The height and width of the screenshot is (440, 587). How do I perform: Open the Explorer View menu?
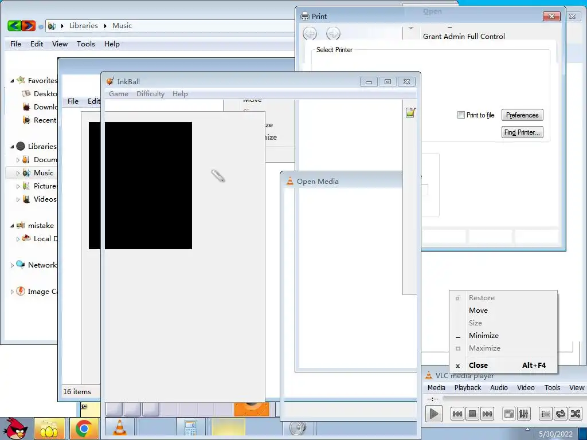coord(60,44)
